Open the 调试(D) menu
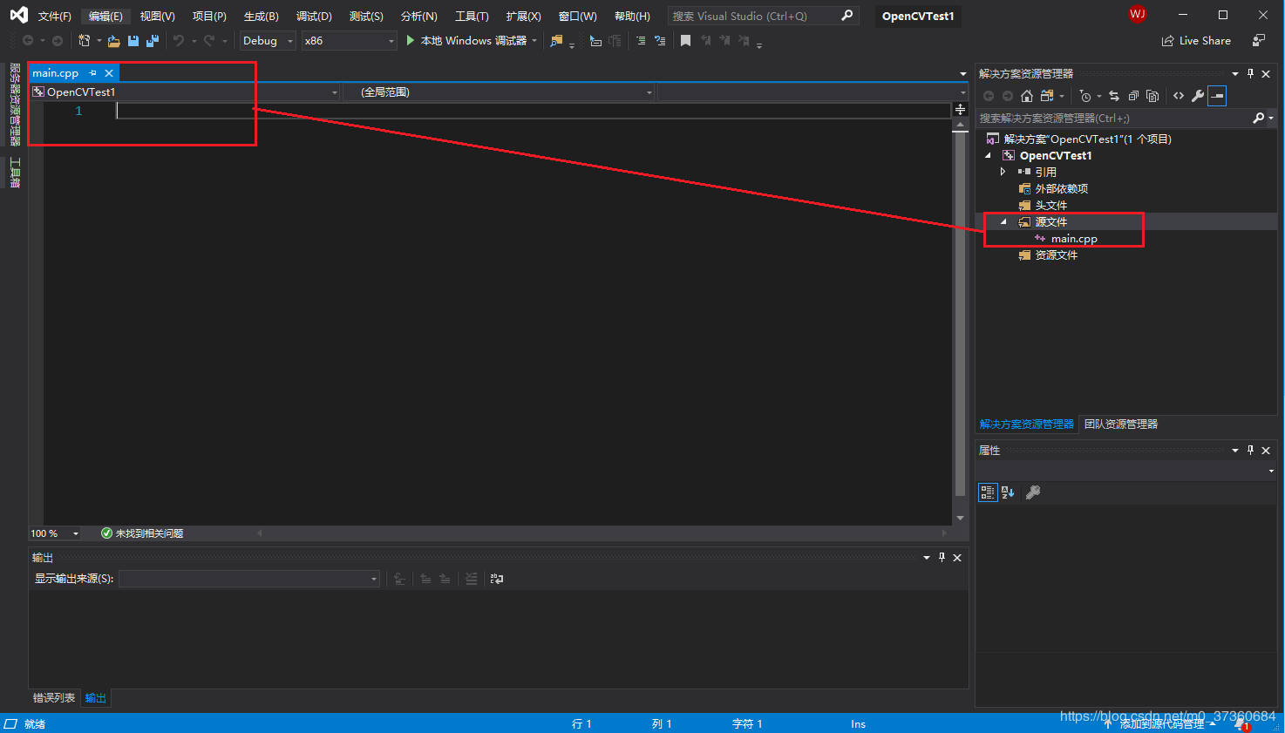Viewport: 1285px width, 733px height. pos(314,17)
